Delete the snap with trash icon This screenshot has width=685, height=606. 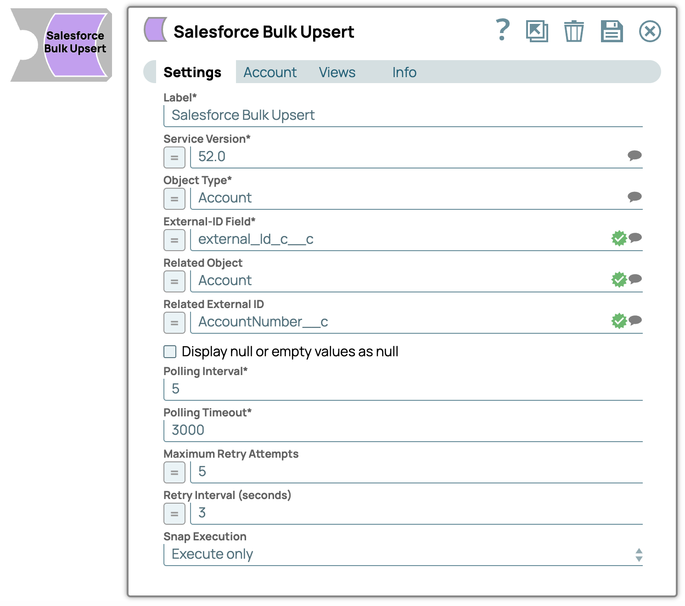coord(574,31)
